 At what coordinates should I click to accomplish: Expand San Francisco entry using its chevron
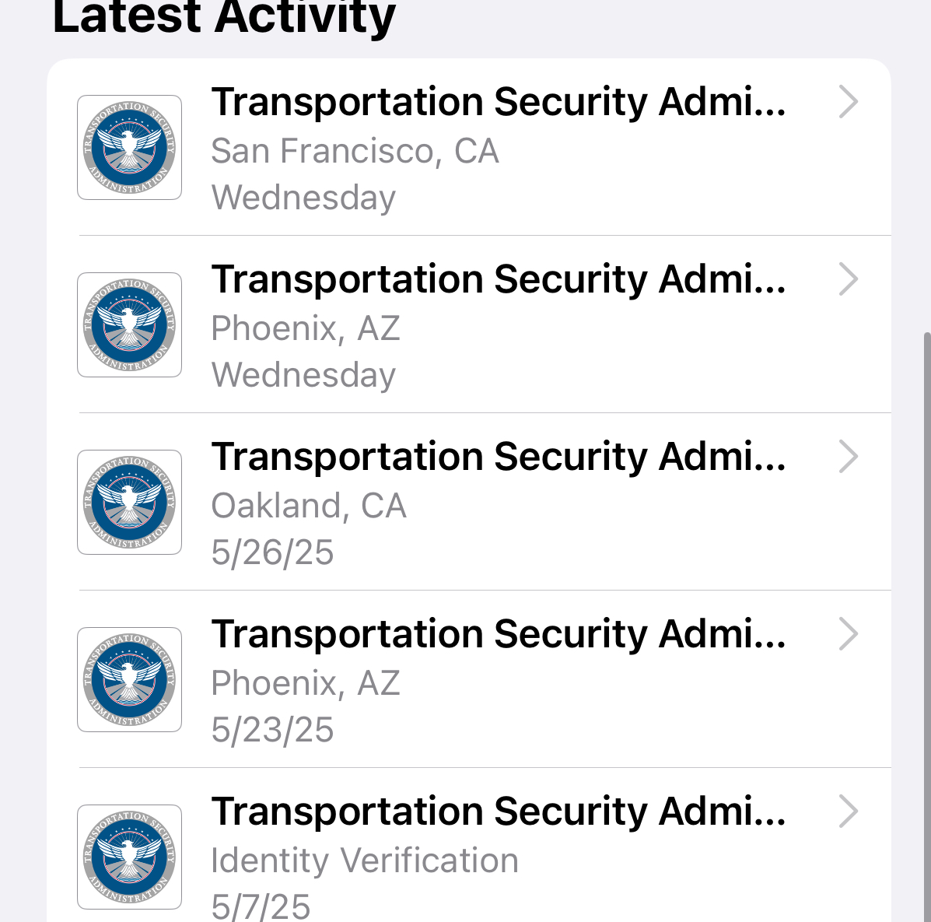[x=849, y=102]
